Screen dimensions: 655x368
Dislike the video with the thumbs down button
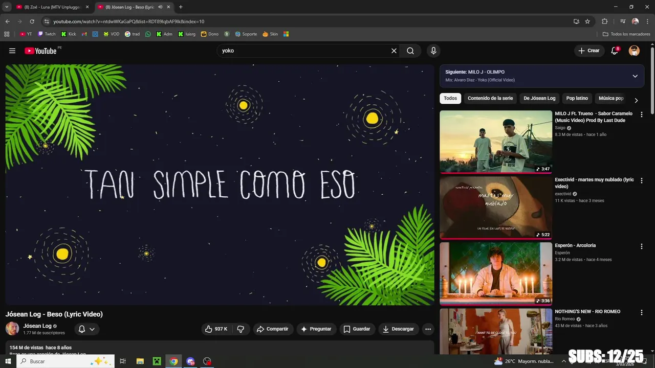[x=241, y=329]
